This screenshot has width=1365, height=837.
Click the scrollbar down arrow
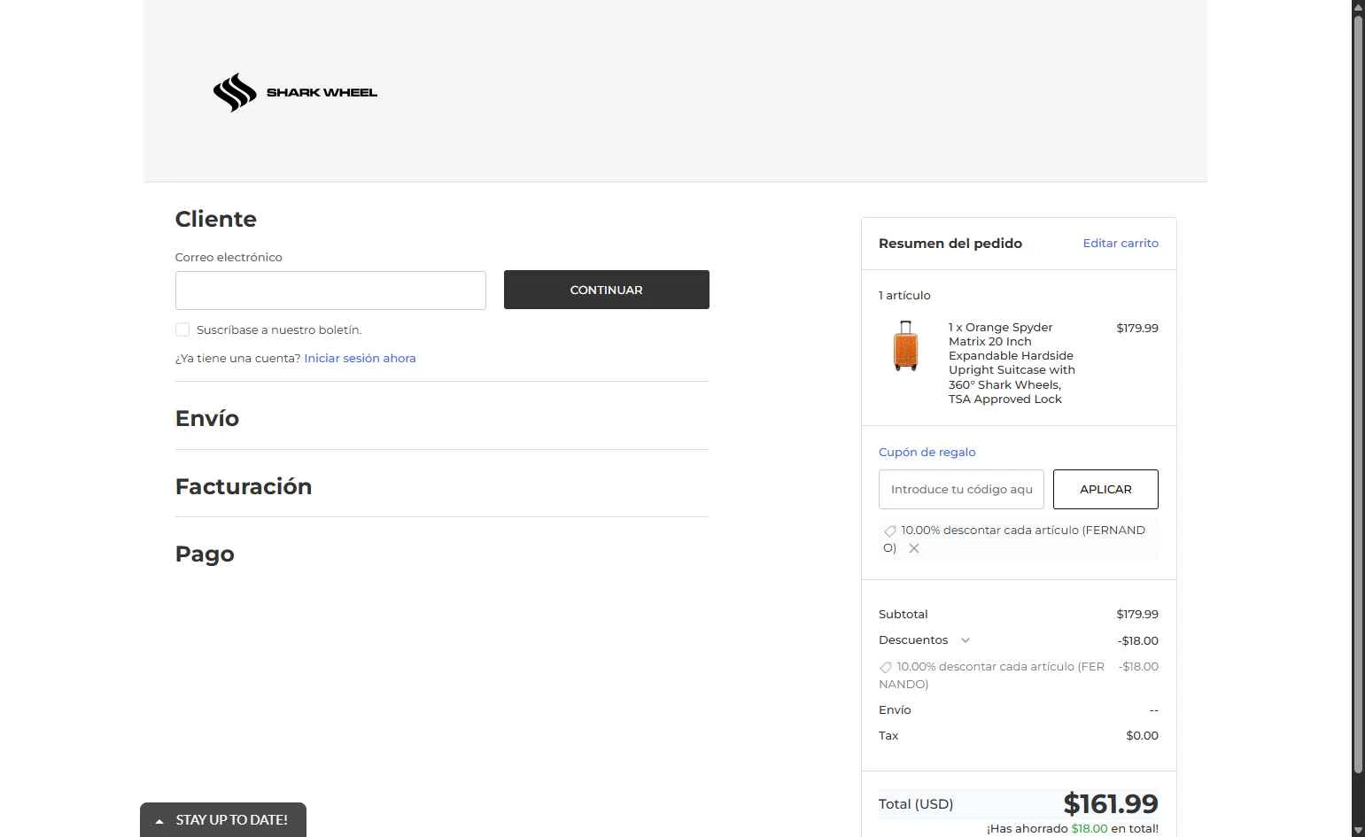click(1358, 830)
